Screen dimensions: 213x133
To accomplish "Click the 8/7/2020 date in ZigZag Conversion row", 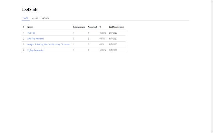I will (x=113, y=50).
